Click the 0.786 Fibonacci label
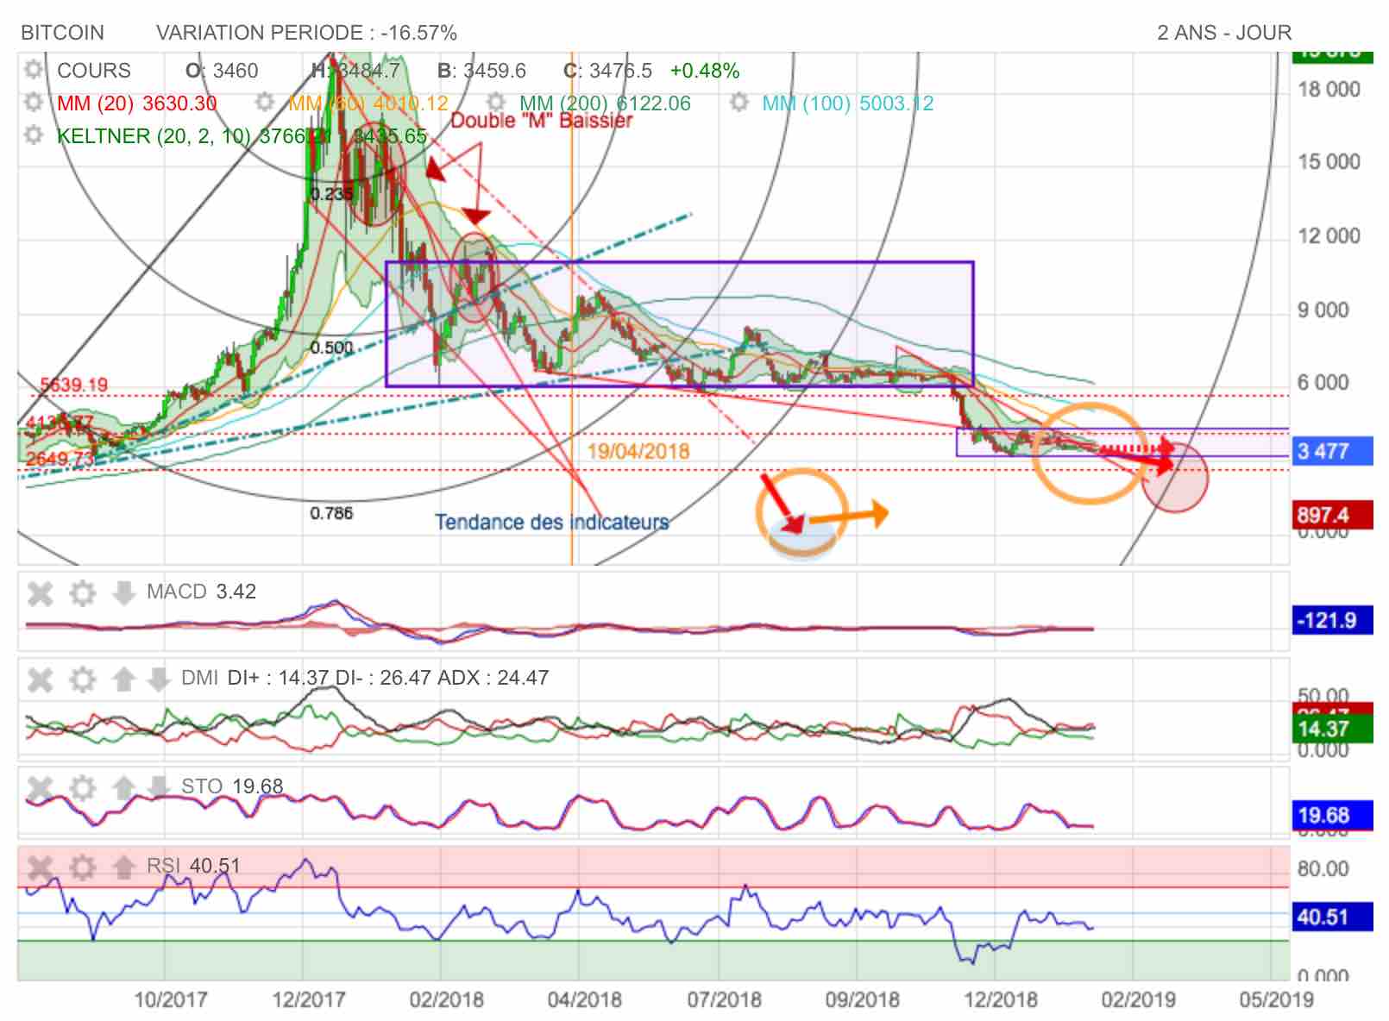1389x1021 pixels. (331, 513)
